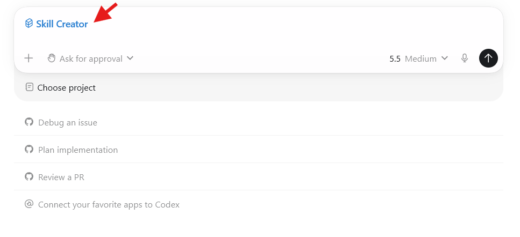Click the Skill Creator cube icon

(x=29, y=24)
